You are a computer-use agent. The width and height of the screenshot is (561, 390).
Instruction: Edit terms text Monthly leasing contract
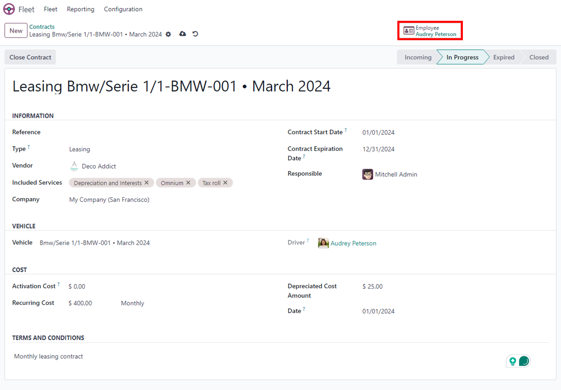[x=49, y=356]
